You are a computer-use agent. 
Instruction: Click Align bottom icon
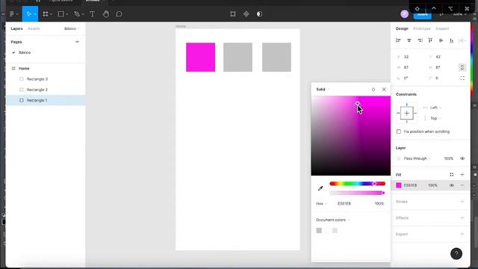451,40
